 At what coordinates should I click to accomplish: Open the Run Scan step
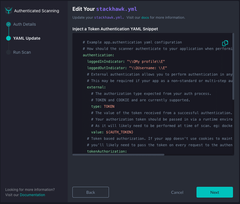pos(22,52)
